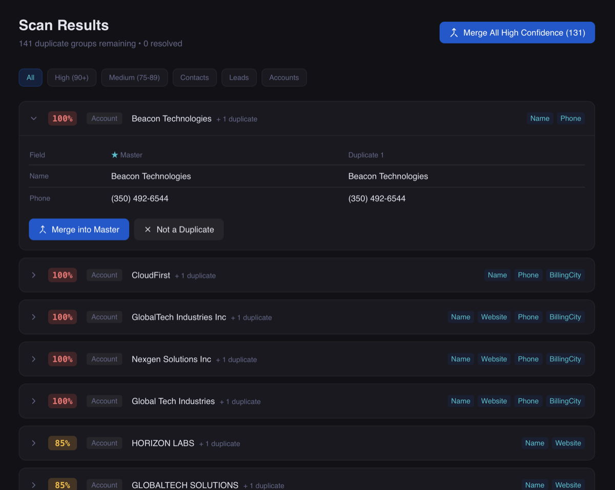Collapse the Beacon Technologies group
Screen dimensions: 615x490
click(34, 118)
